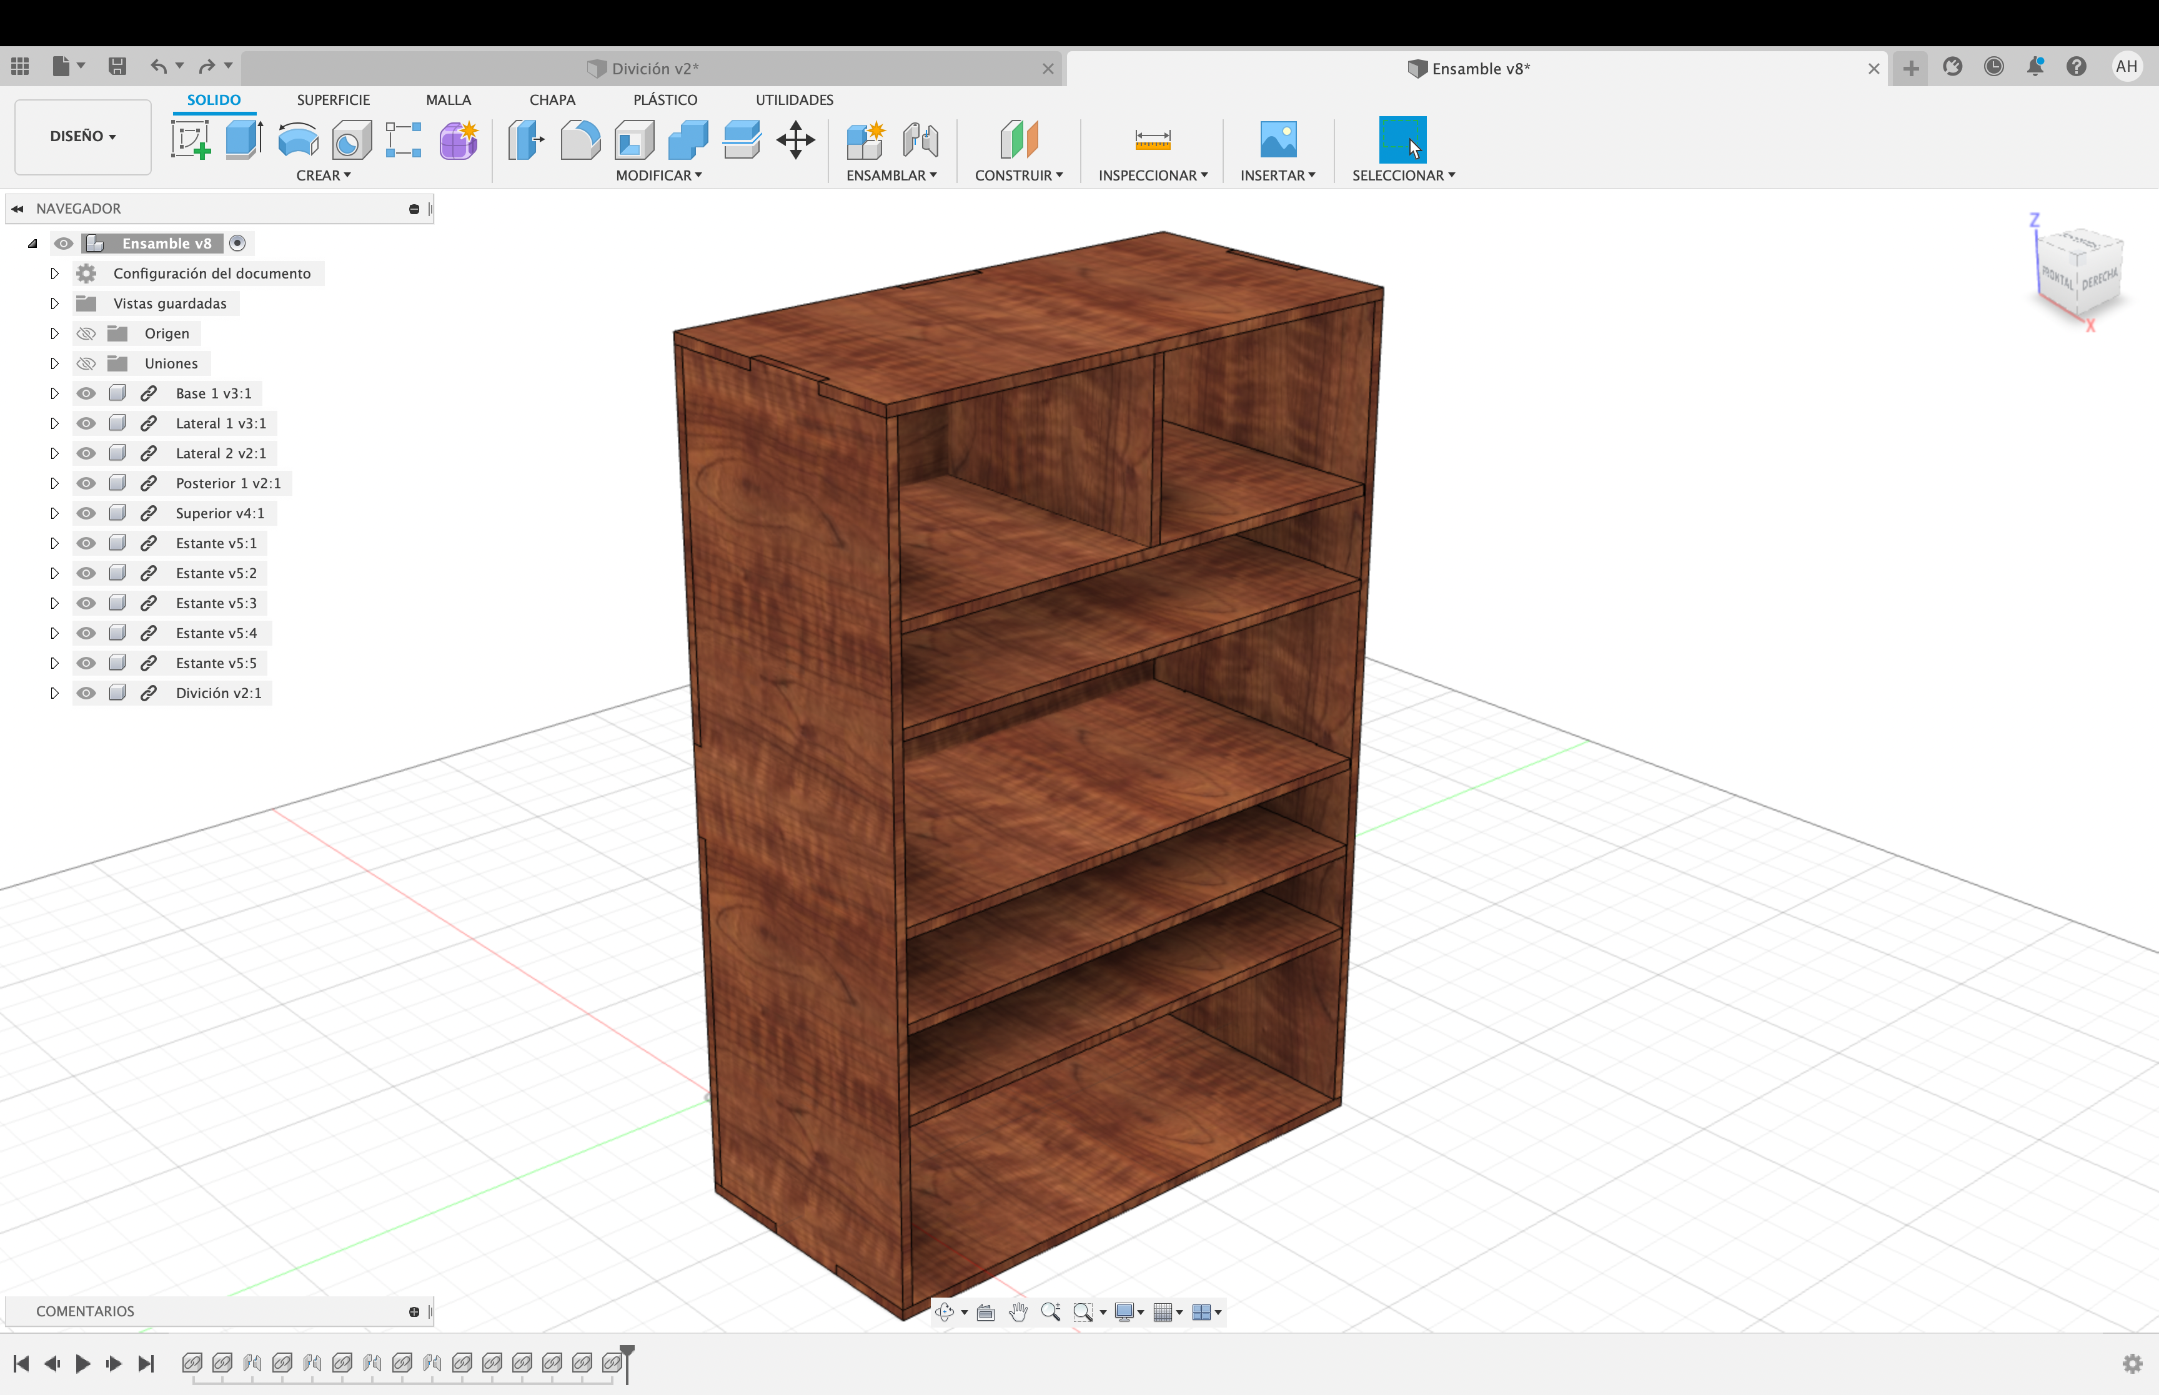Viewport: 2159px width, 1395px height.
Task: Expand the Lateral 2 v2:1 node
Action: [x=54, y=453]
